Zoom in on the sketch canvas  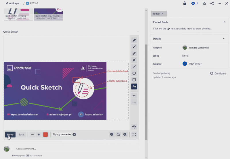coord(125,134)
